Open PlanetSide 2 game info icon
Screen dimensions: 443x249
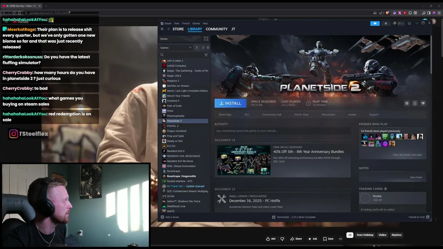(x=415, y=103)
